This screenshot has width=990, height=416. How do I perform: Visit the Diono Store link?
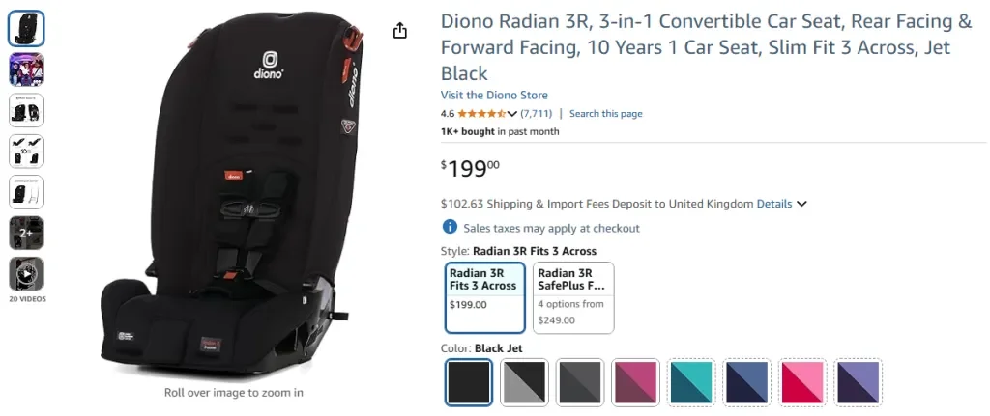[494, 95]
